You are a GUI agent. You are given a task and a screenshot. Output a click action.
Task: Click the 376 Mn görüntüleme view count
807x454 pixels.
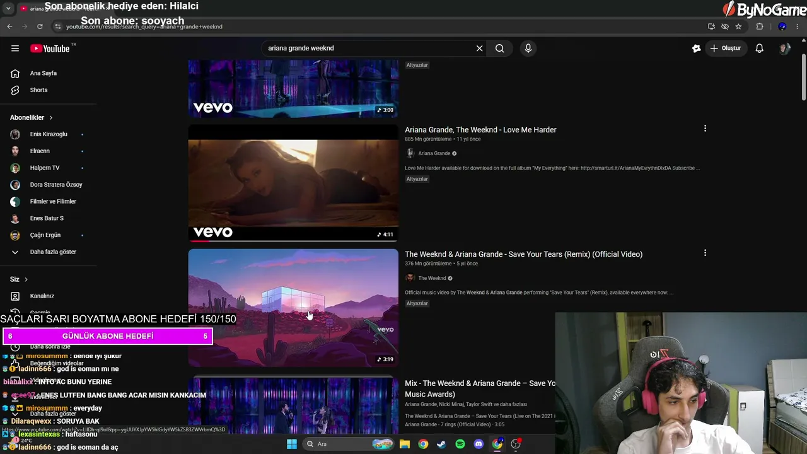pyautogui.click(x=428, y=264)
